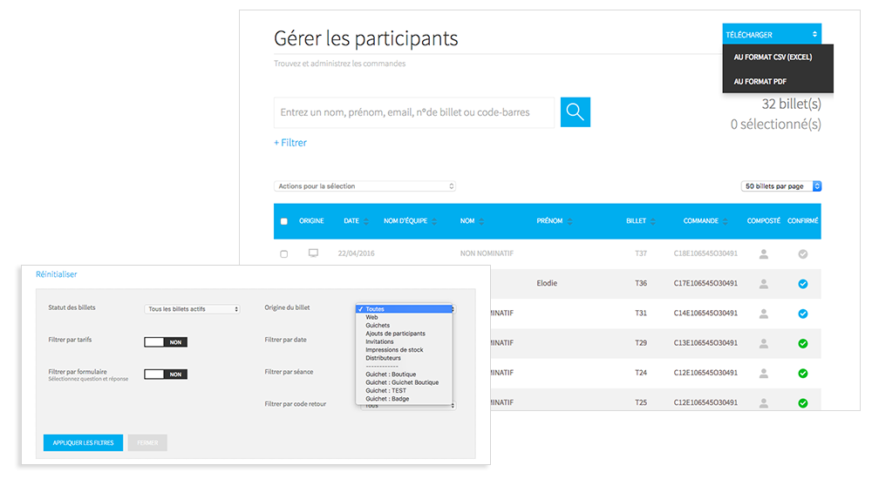Click the Réinitialiser link
This screenshot has width=872, height=479.
(x=56, y=274)
